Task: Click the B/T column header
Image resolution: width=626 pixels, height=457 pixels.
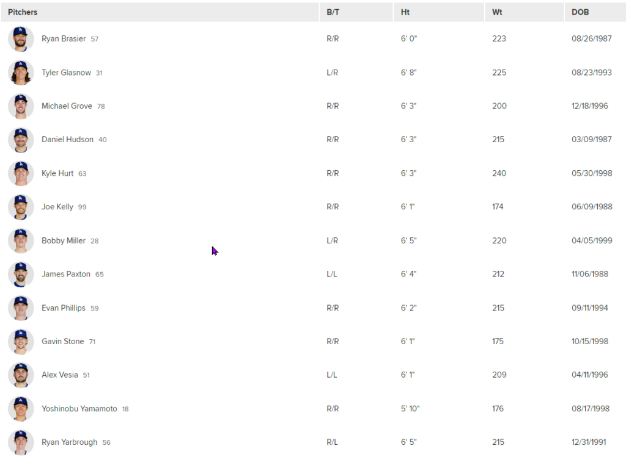Action: click(333, 12)
